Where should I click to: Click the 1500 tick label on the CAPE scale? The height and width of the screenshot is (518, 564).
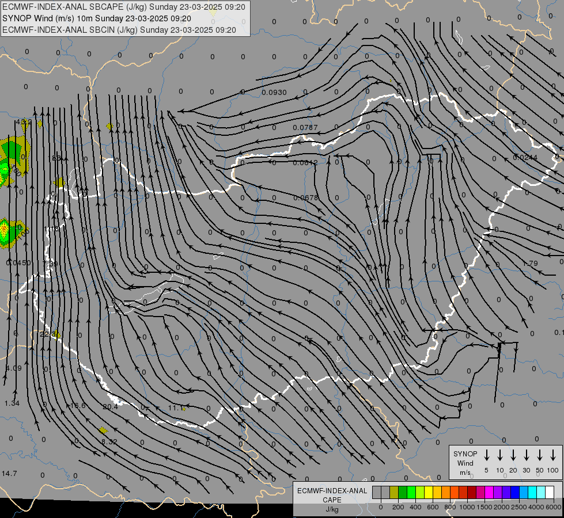click(x=484, y=507)
